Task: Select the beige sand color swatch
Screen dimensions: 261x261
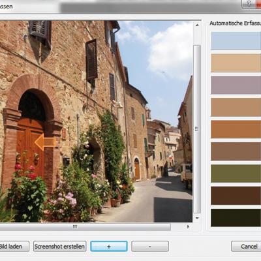Action: [x=236, y=63]
